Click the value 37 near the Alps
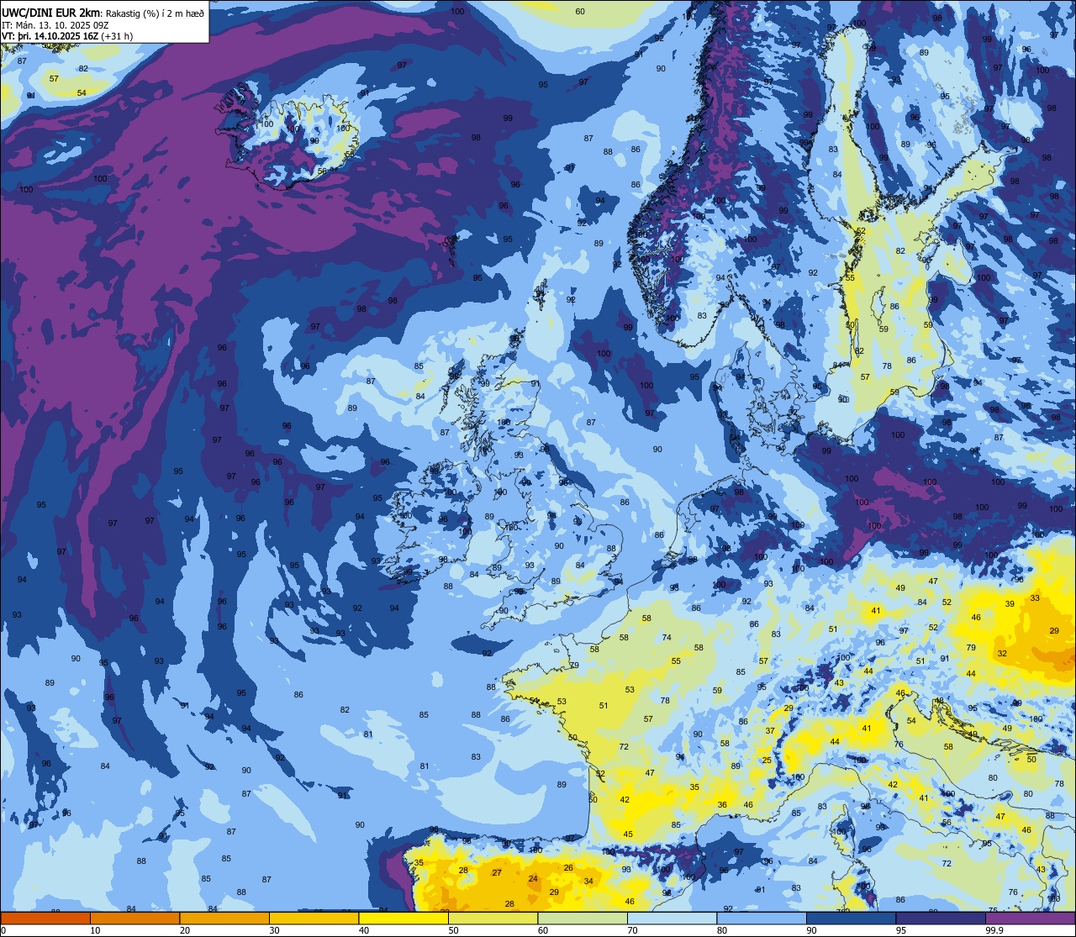This screenshot has height=937, width=1076. (x=770, y=731)
